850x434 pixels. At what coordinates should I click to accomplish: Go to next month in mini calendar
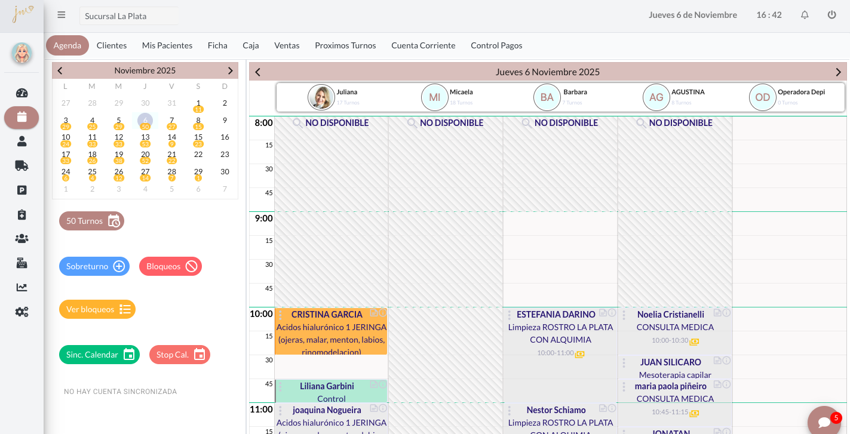point(231,70)
